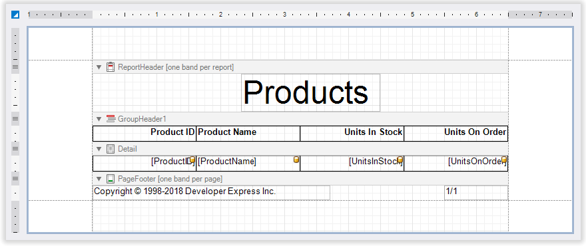Select the Units In Stock header cell
This screenshot has width=586, height=246.
[352, 134]
